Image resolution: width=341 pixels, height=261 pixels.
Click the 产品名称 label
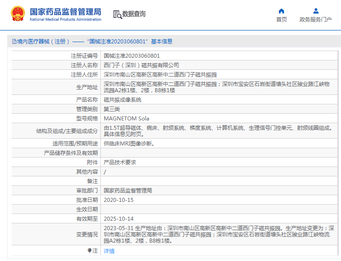pos(87,100)
